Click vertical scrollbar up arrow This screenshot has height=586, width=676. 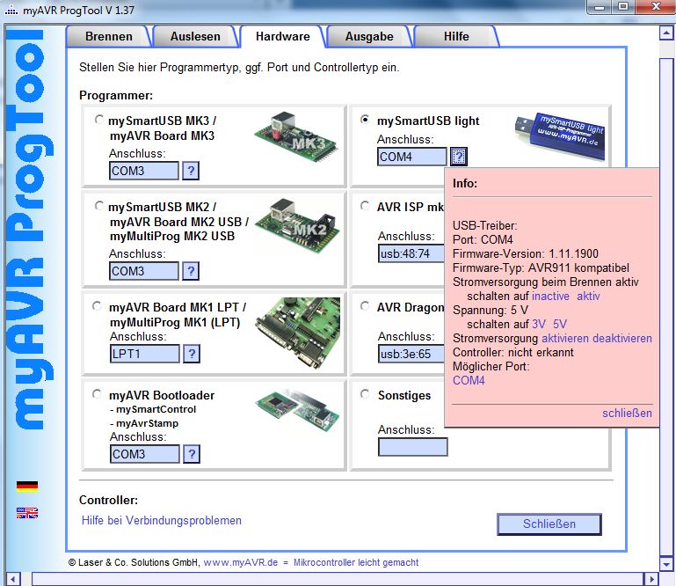point(666,33)
